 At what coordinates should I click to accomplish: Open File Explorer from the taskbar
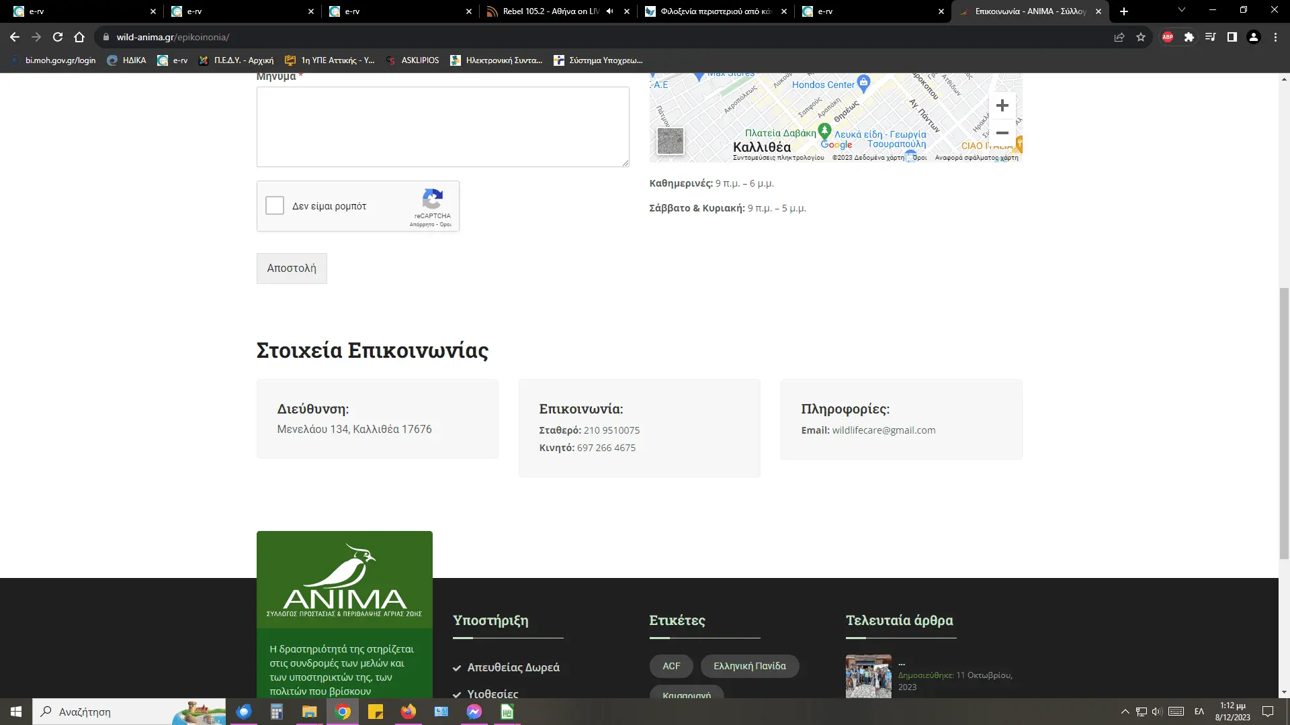click(x=309, y=712)
